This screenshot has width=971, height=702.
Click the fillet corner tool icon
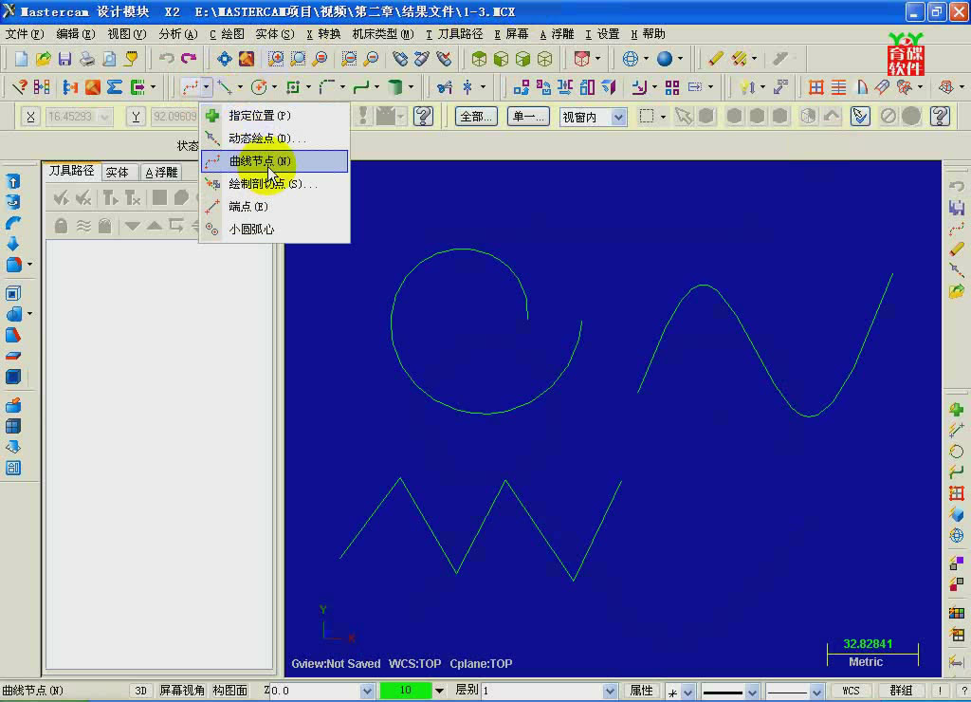click(x=327, y=87)
